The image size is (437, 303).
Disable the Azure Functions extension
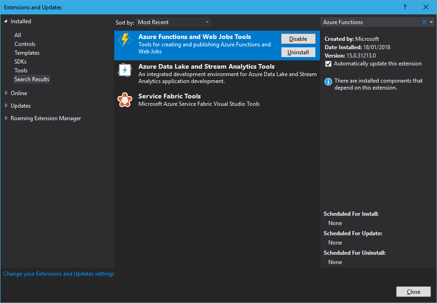298,39
